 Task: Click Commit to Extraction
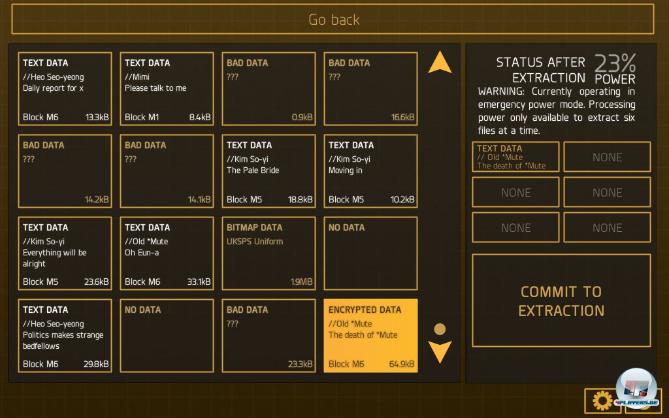(561, 301)
